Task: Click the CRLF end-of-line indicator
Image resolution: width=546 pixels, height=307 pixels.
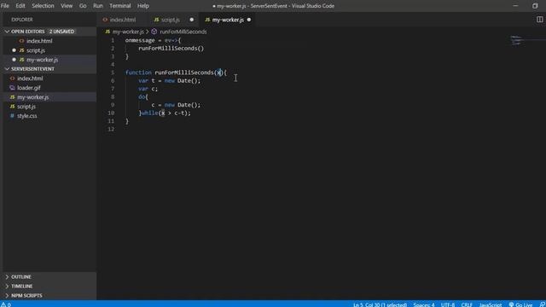Action: (x=467, y=304)
